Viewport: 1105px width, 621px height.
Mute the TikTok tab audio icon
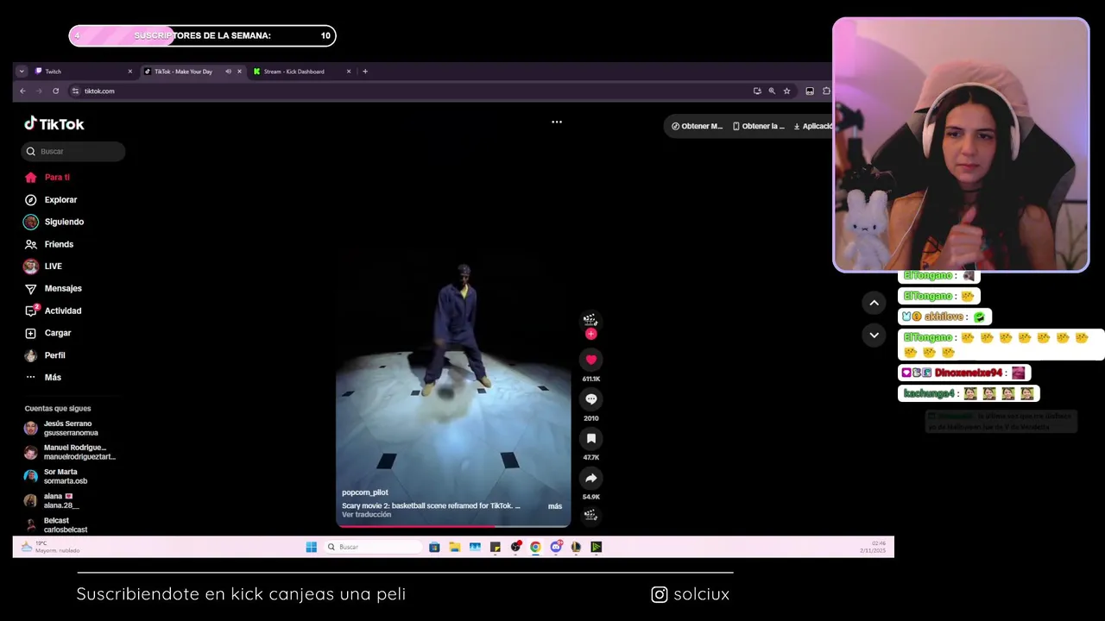pyautogui.click(x=228, y=72)
